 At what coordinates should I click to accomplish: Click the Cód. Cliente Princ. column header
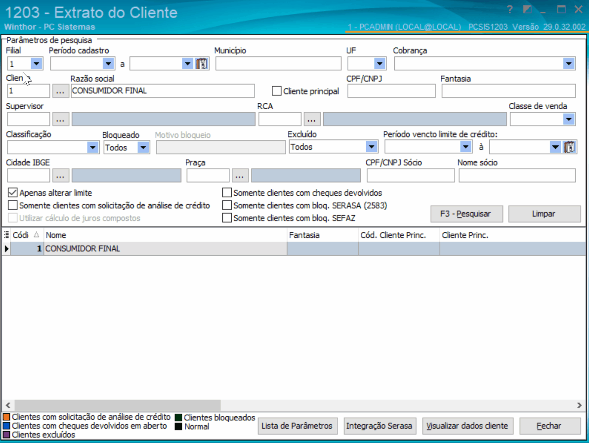pos(399,235)
